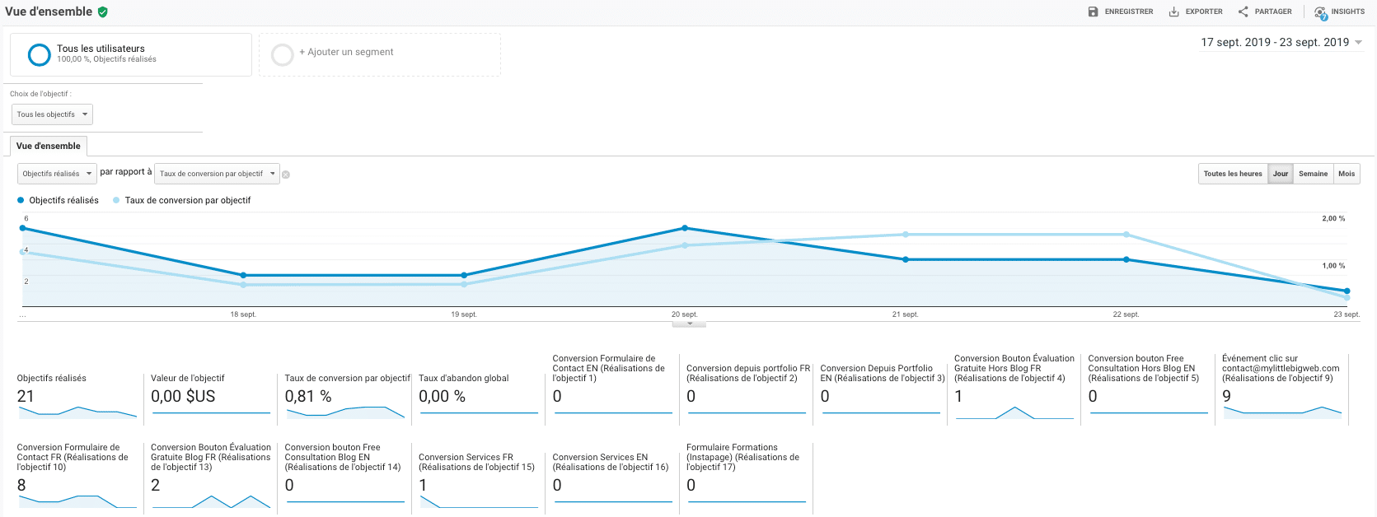
Task: Click the Conversion Formulaire de Contact FR sparkline
Action: [x=77, y=501]
